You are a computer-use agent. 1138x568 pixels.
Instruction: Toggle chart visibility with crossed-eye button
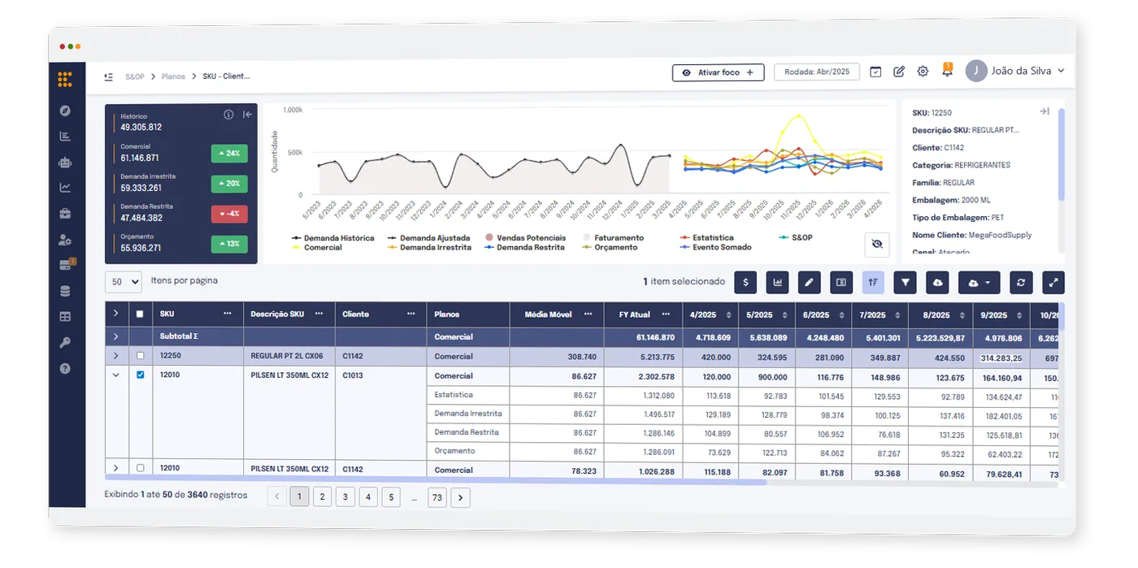(x=876, y=244)
